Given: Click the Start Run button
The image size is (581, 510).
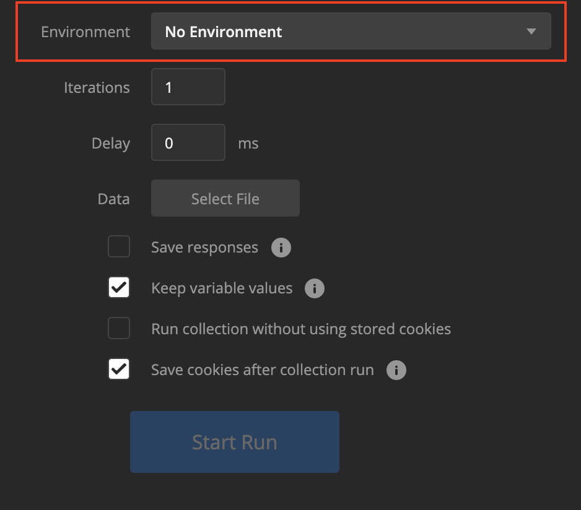Looking at the screenshot, I should 234,441.
